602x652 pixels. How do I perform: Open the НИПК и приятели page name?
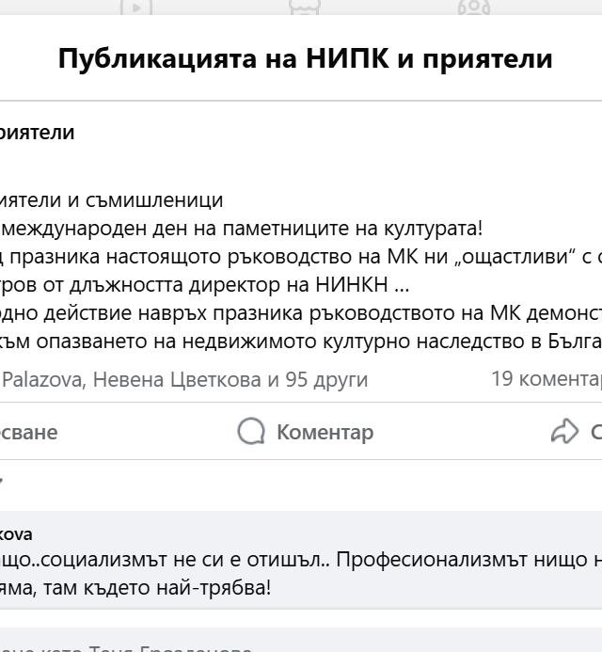[37, 133]
